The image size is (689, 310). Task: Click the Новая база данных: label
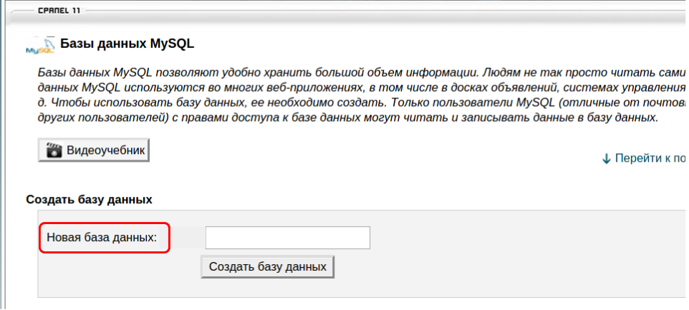(x=102, y=237)
